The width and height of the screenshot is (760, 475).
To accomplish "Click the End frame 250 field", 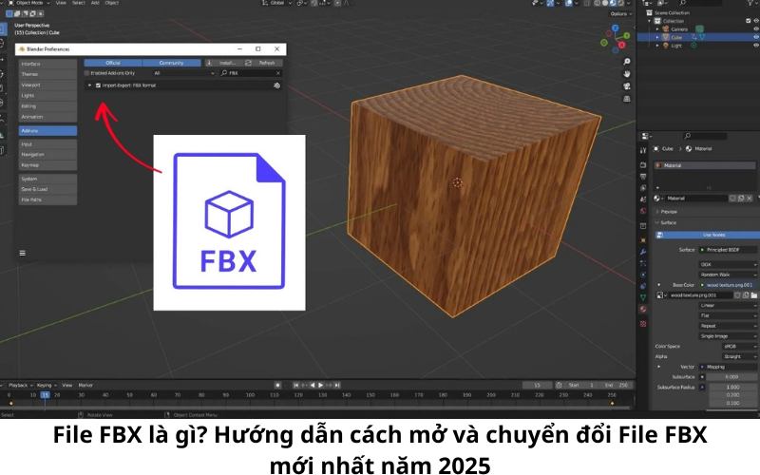I will click(617, 386).
